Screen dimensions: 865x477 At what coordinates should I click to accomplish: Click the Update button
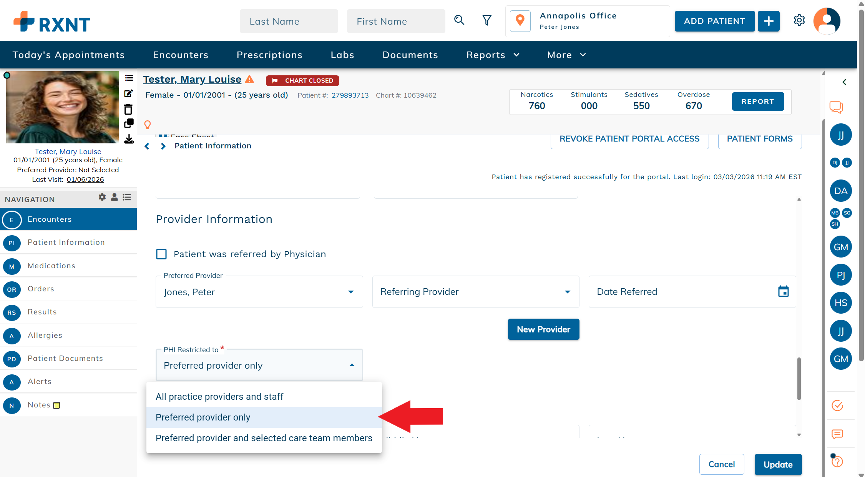(778, 464)
